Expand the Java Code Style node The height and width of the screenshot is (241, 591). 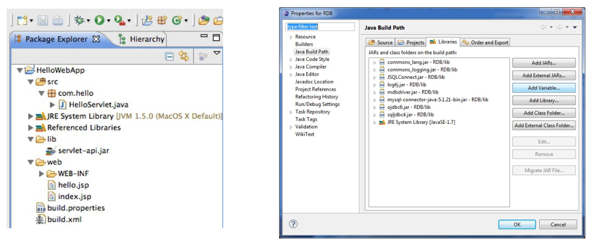click(291, 59)
